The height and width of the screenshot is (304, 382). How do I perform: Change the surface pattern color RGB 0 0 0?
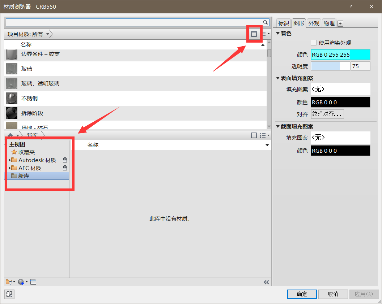[x=340, y=102]
